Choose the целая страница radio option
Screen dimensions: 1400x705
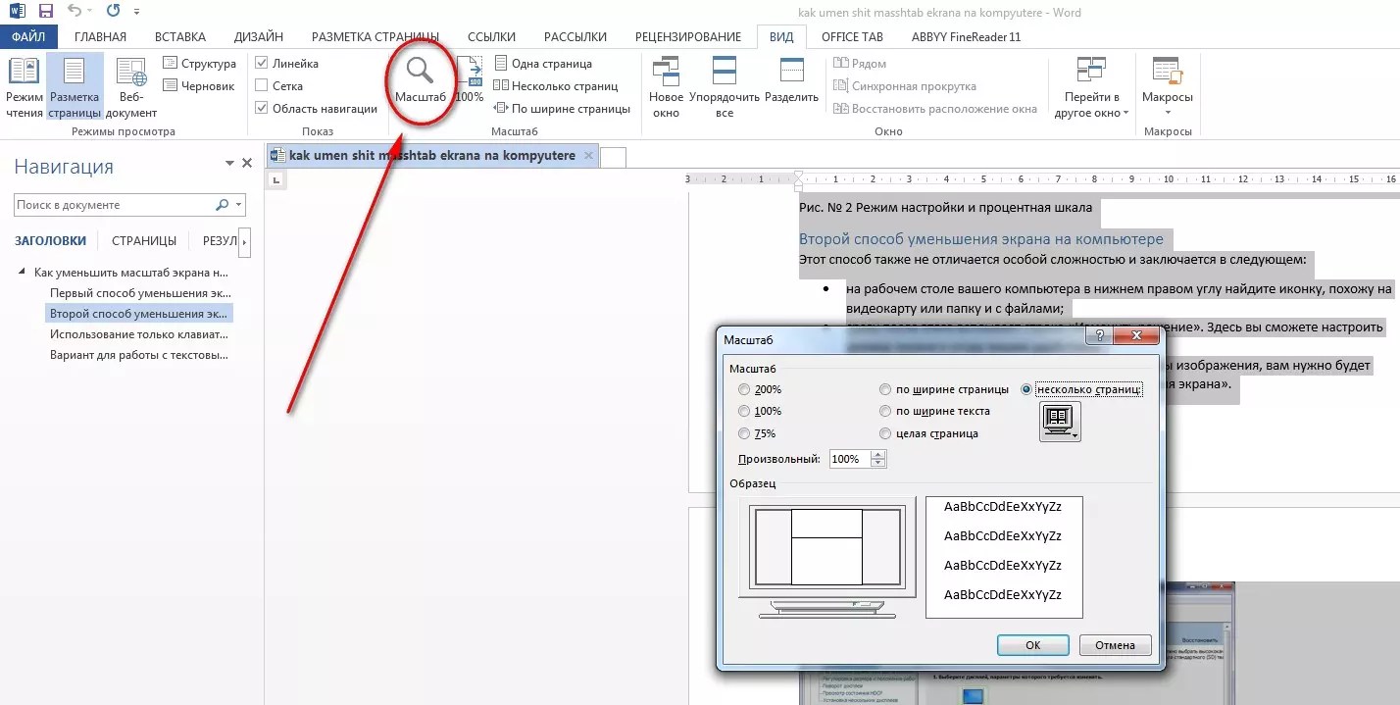tap(886, 433)
